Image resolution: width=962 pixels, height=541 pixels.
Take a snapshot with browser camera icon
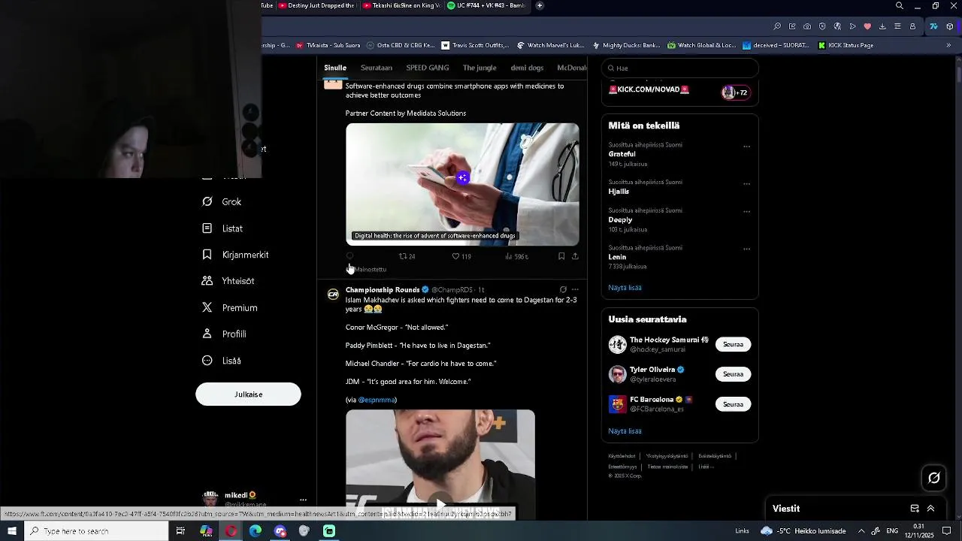tap(807, 26)
